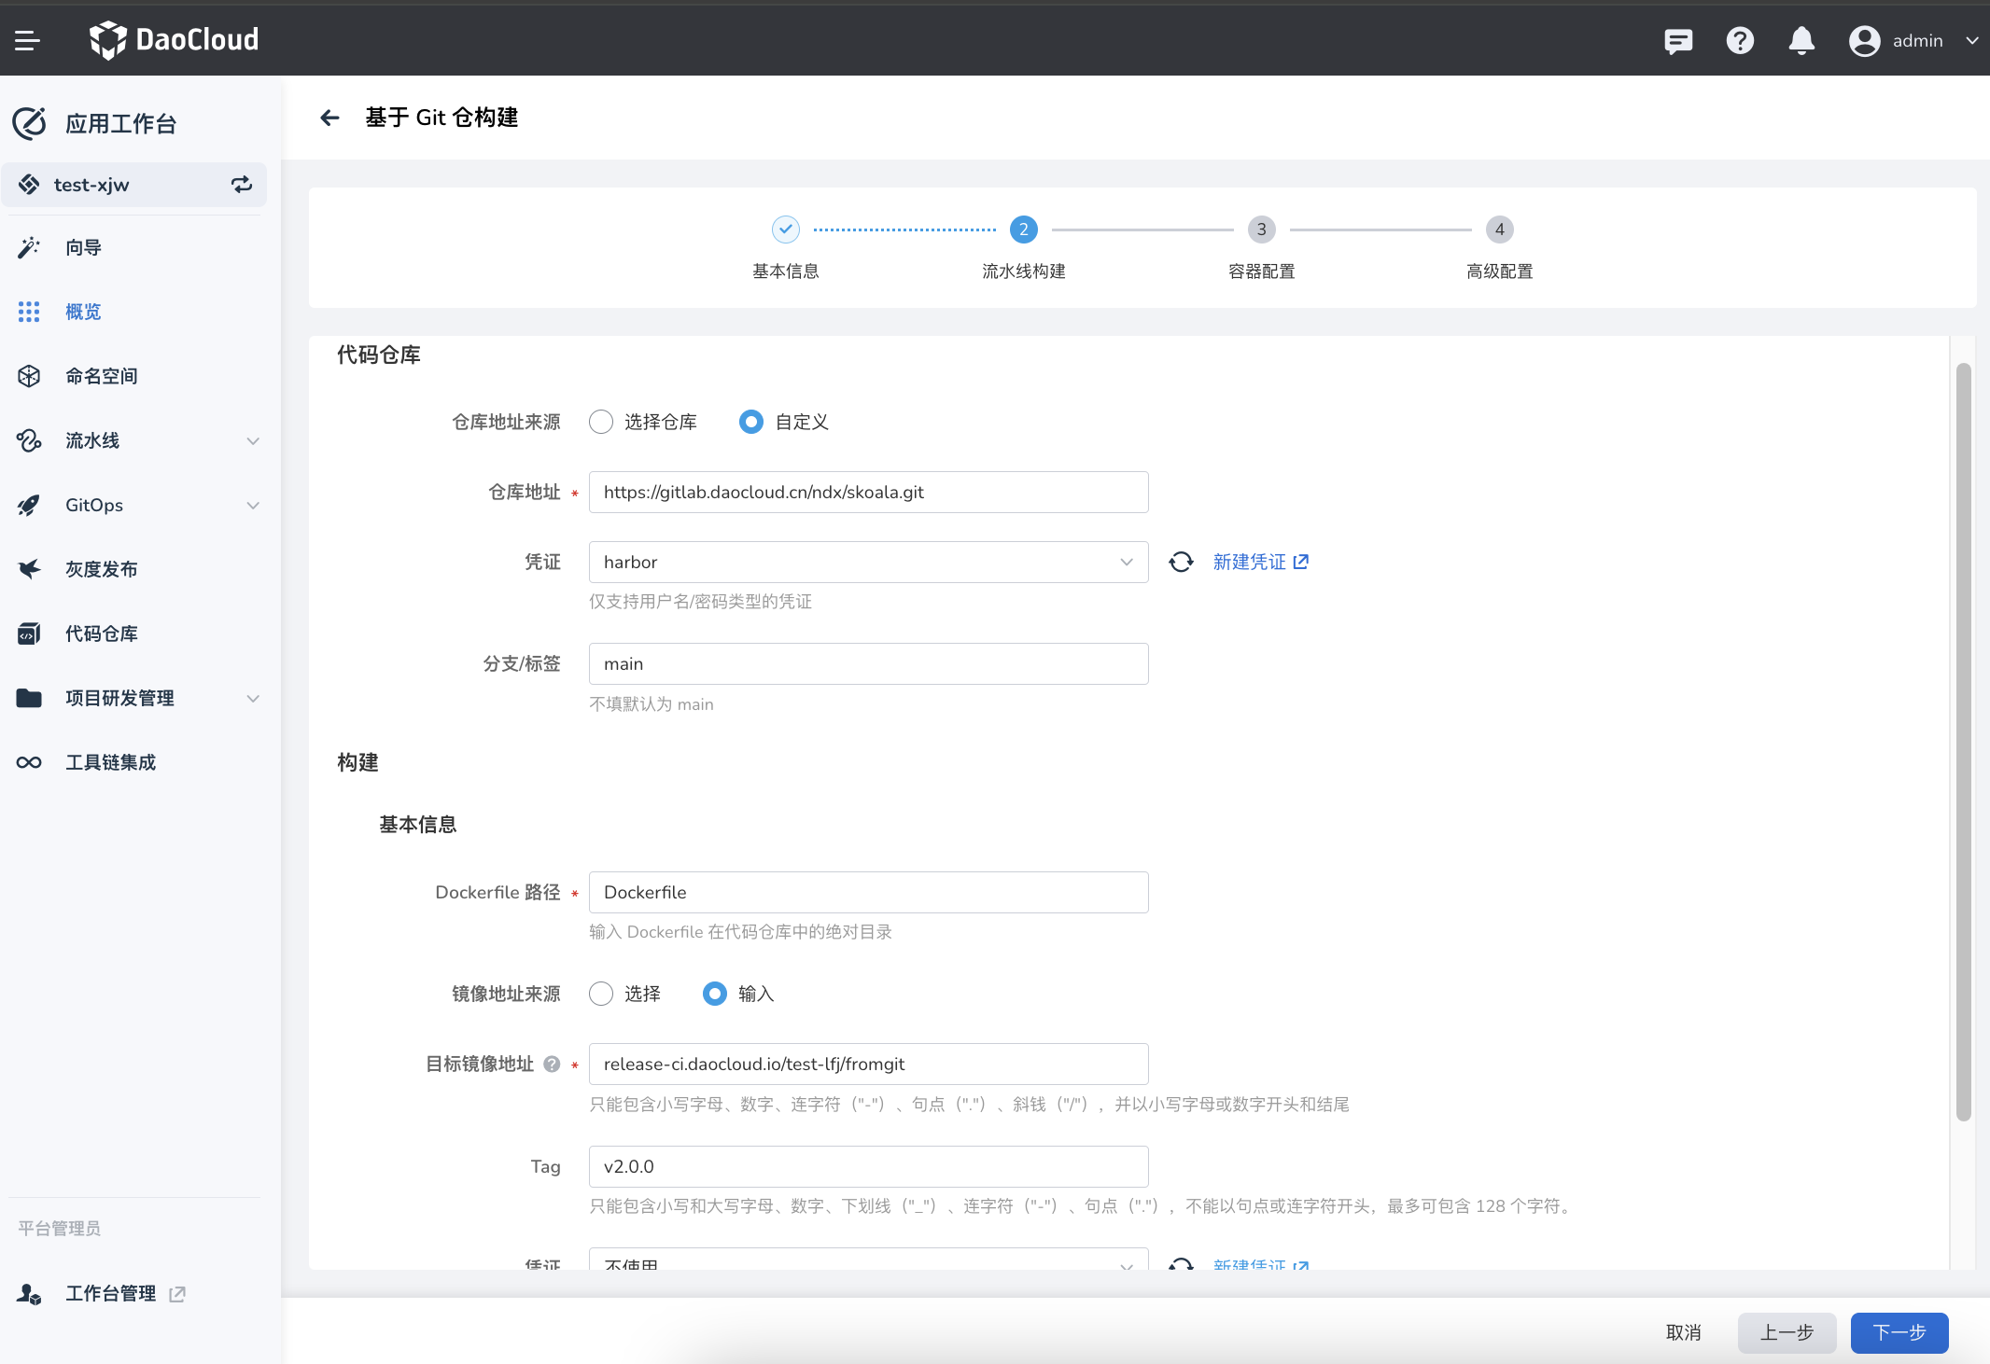Select 灰度发布 in the sidebar
1990x1364 pixels.
[102, 569]
